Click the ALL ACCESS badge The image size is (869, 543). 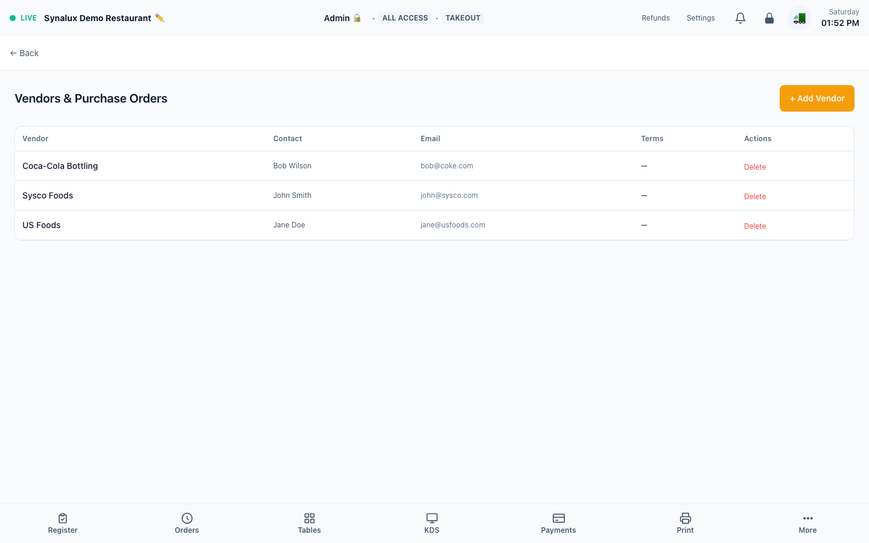coord(405,18)
